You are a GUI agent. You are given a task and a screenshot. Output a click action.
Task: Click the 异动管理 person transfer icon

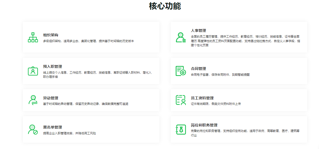(x=33, y=100)
